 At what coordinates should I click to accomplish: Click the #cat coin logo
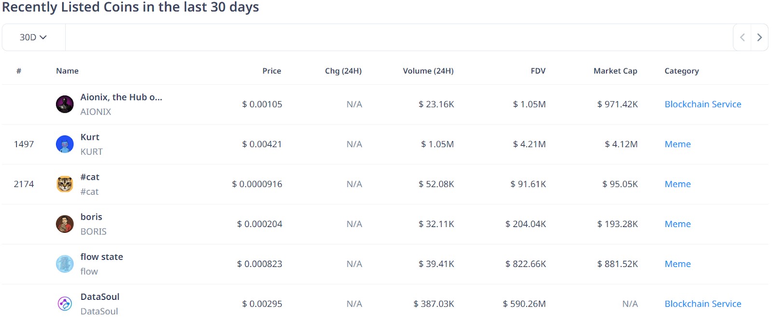(x=65, y=184)
